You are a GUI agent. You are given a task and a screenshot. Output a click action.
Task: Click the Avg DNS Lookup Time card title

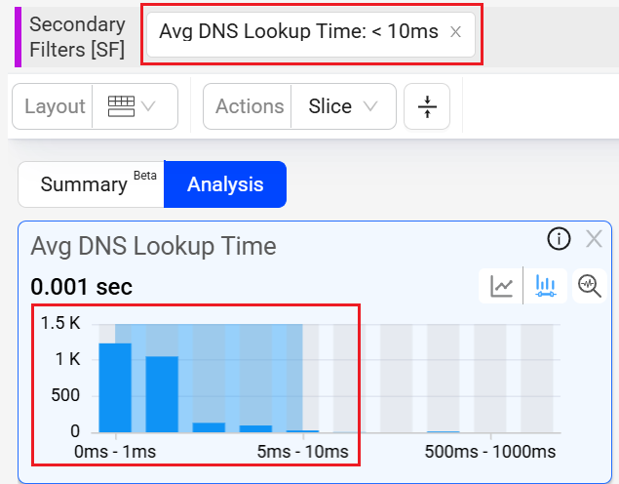click(x=153, y=246)
